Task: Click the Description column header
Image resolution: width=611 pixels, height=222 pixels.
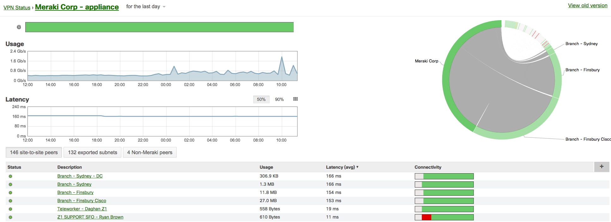Action: pyautogui.click(x=70, y=167)
